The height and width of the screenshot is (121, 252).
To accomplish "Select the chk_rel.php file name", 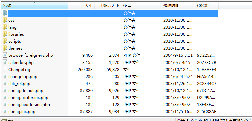I will [19, 84].
